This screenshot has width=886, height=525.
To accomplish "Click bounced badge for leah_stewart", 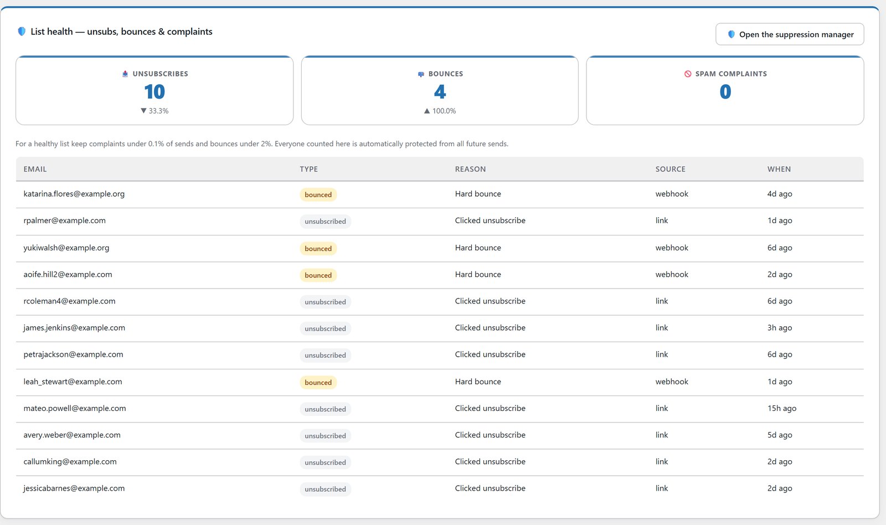I will coord(318,382).
